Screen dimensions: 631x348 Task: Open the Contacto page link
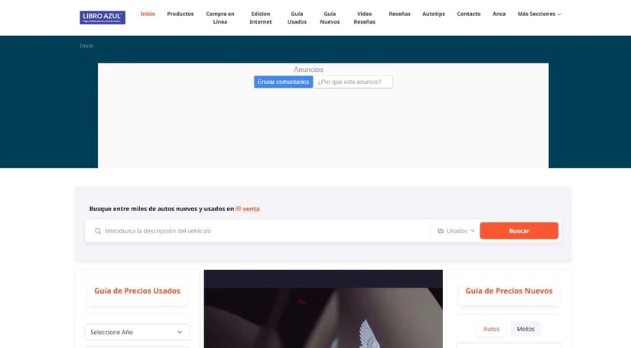(468, 14)
